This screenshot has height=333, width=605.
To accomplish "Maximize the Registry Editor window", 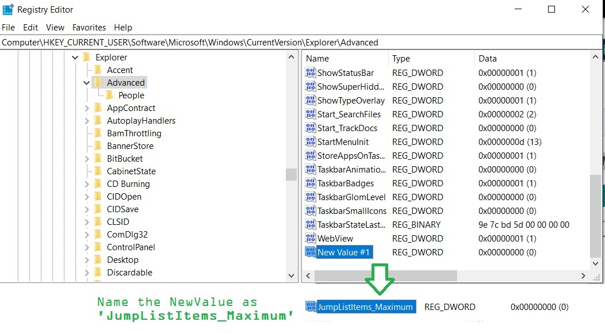I will pos(552,9).
